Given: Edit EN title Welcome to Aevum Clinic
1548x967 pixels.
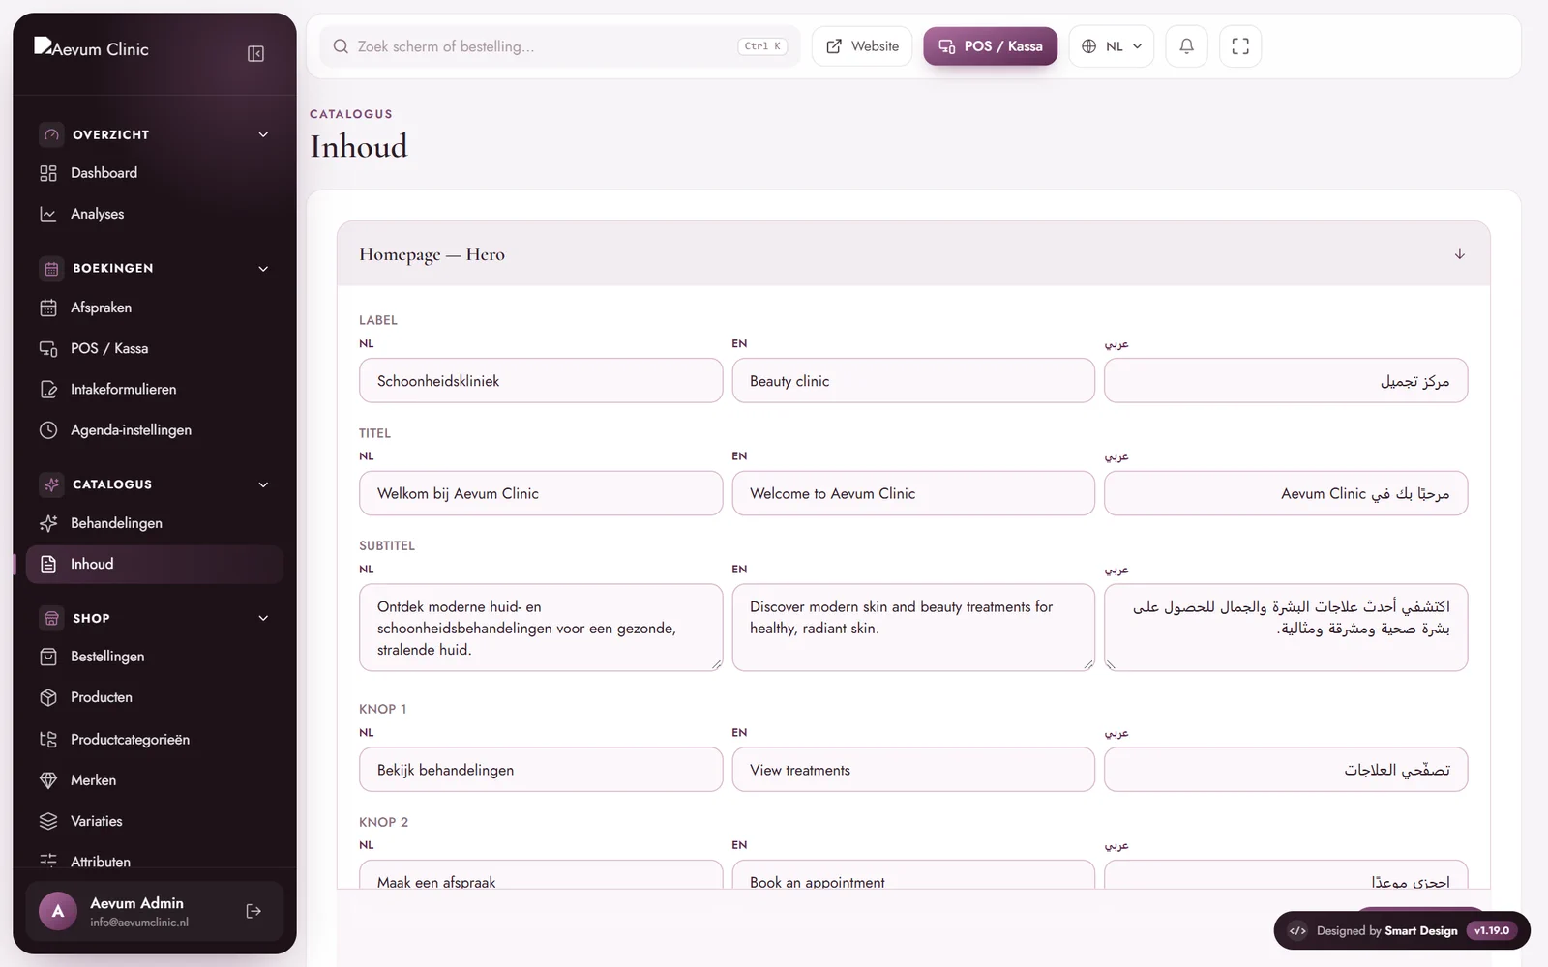Looking at the screenshot, I should (913, 493).
